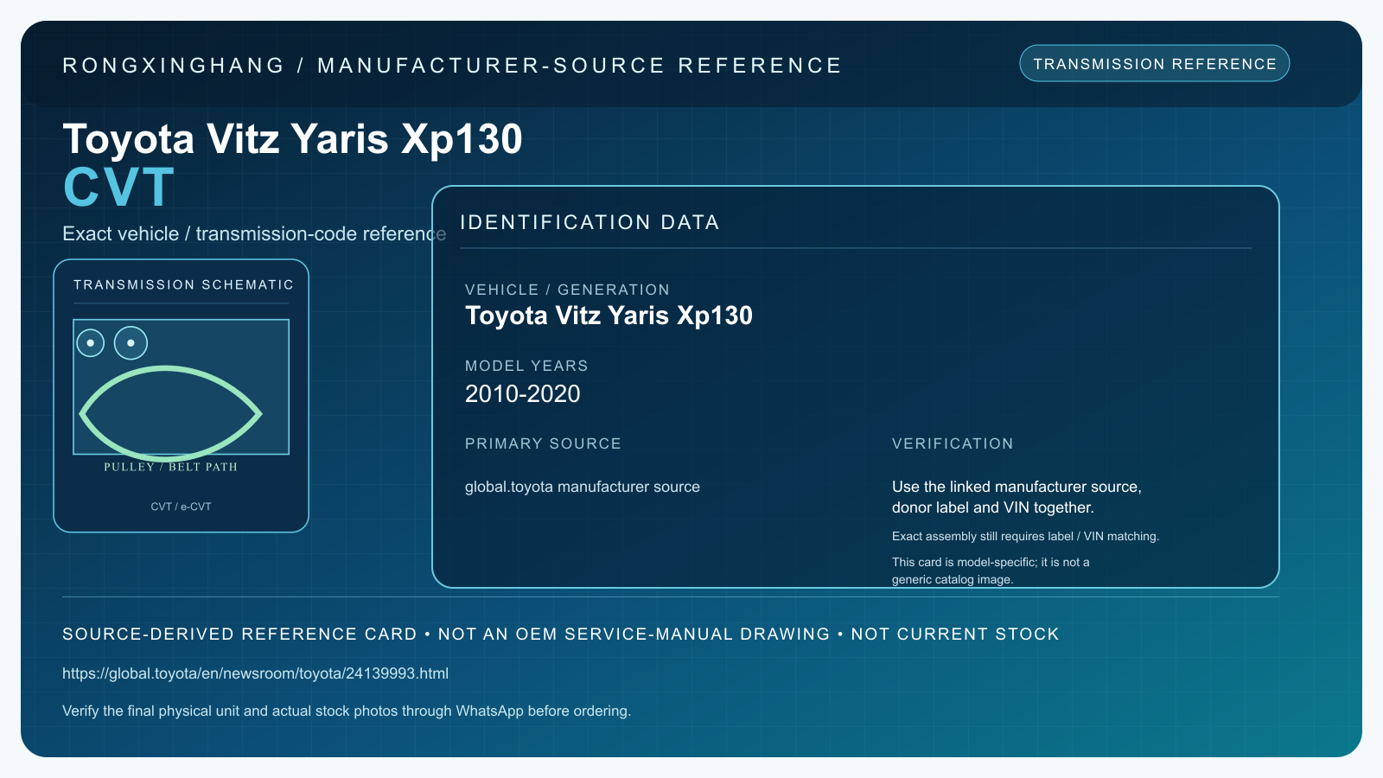Click the TRANSMISSION SCHEMATIC panel heading
Screen dimensions: 1383x778
click(183, 284)
